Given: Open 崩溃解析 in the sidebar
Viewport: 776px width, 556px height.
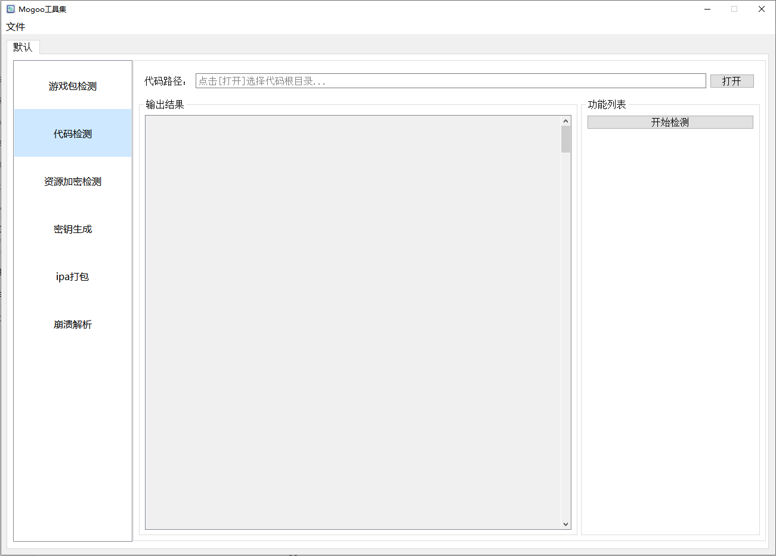Looking at the screenshot, I should coord(73,324).
